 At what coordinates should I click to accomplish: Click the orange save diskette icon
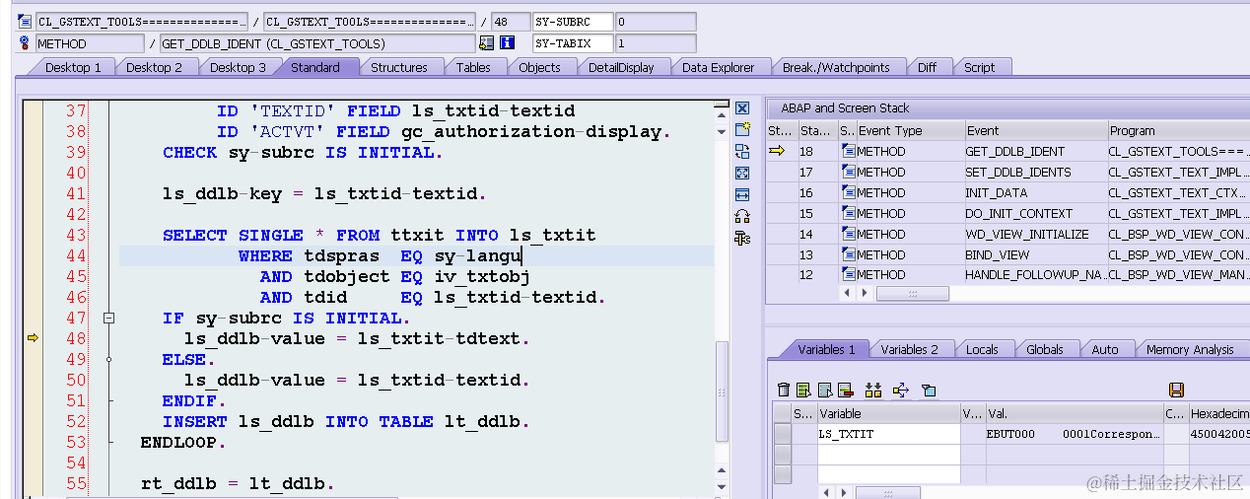pos(1176,391)
